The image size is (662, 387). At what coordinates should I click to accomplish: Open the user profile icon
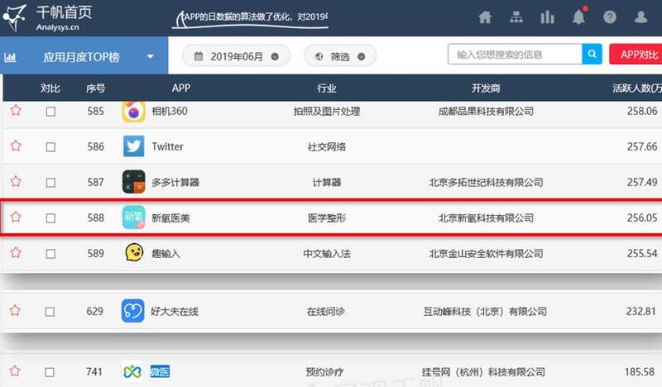pos(640,17)
